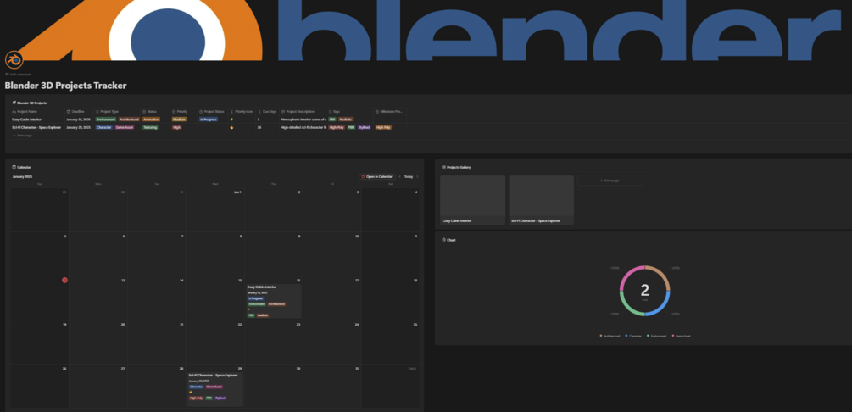Click the Animation status tag in table
The width and height of the screenshot is (852, 412).
tap(151, 119)
